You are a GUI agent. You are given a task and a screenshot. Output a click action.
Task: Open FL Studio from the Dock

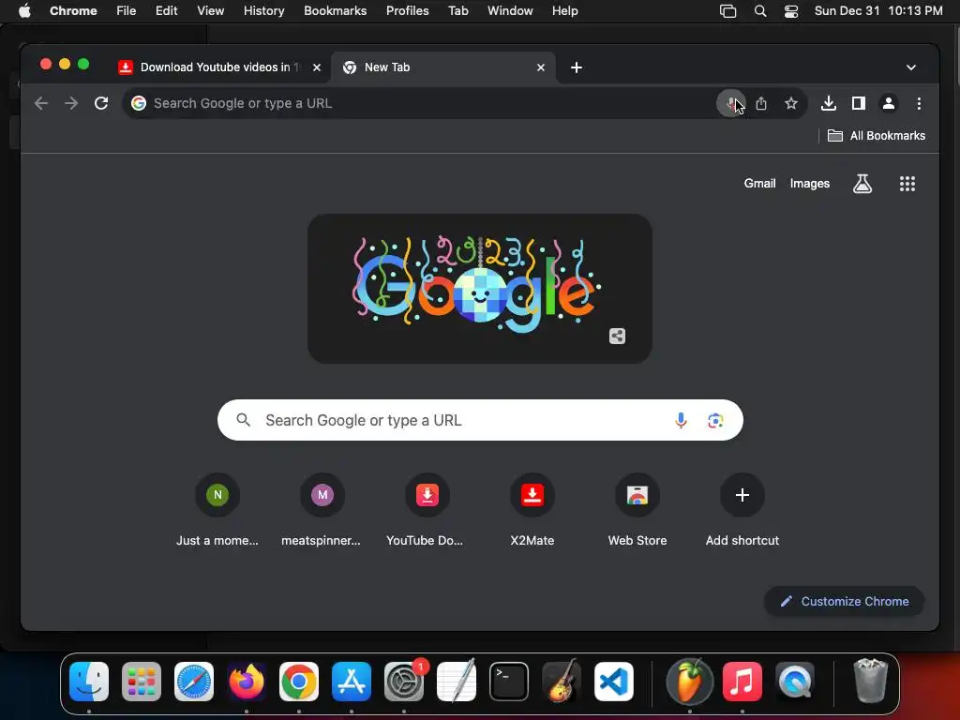pyautogui.click(x=689, y=682)
